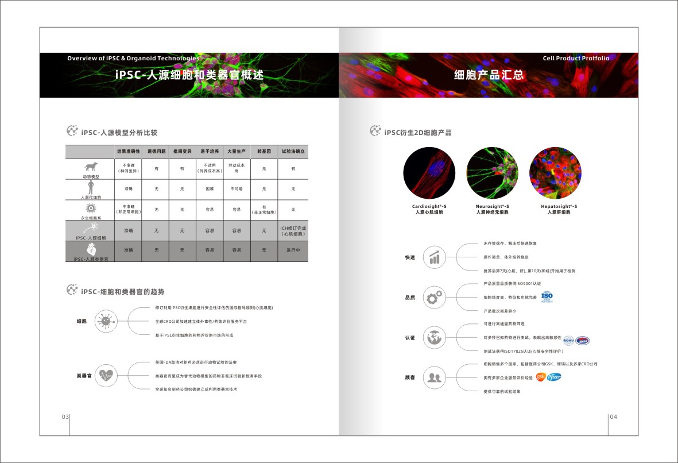Click the virus-shaped 细胞 trend icon

[x=106, y=321]
